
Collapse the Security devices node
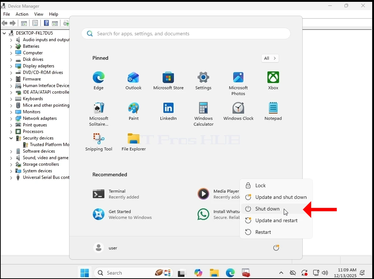click(11, 138)
